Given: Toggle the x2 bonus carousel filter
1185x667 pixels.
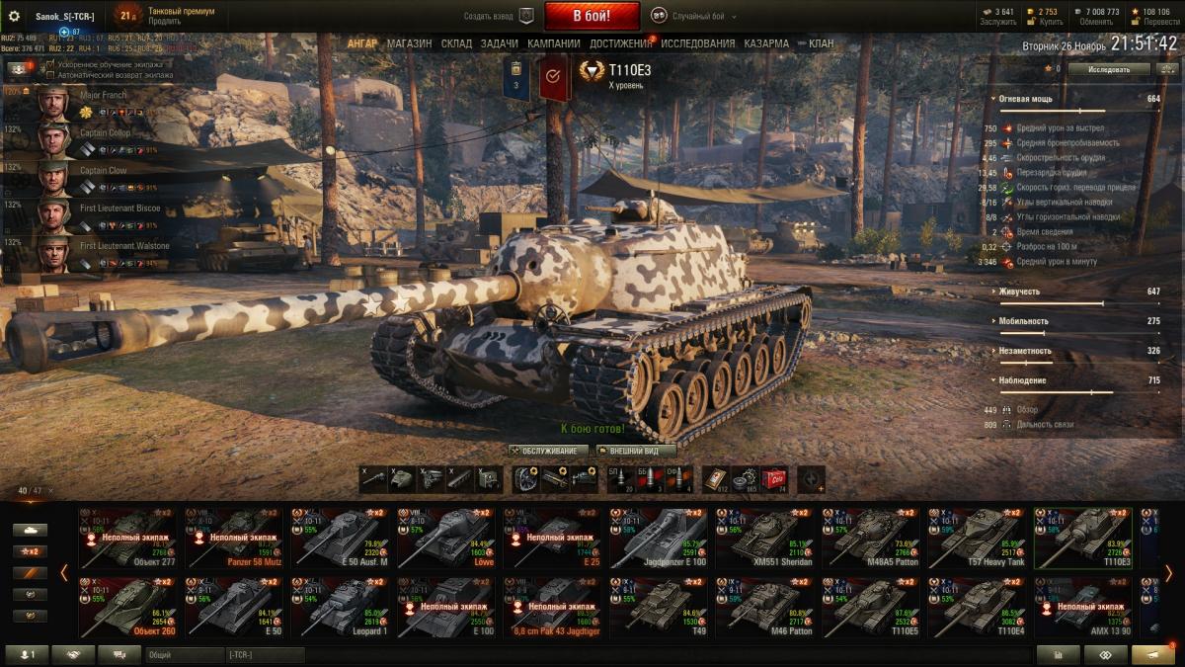Looking at the screenshot, I should [30, 551].
